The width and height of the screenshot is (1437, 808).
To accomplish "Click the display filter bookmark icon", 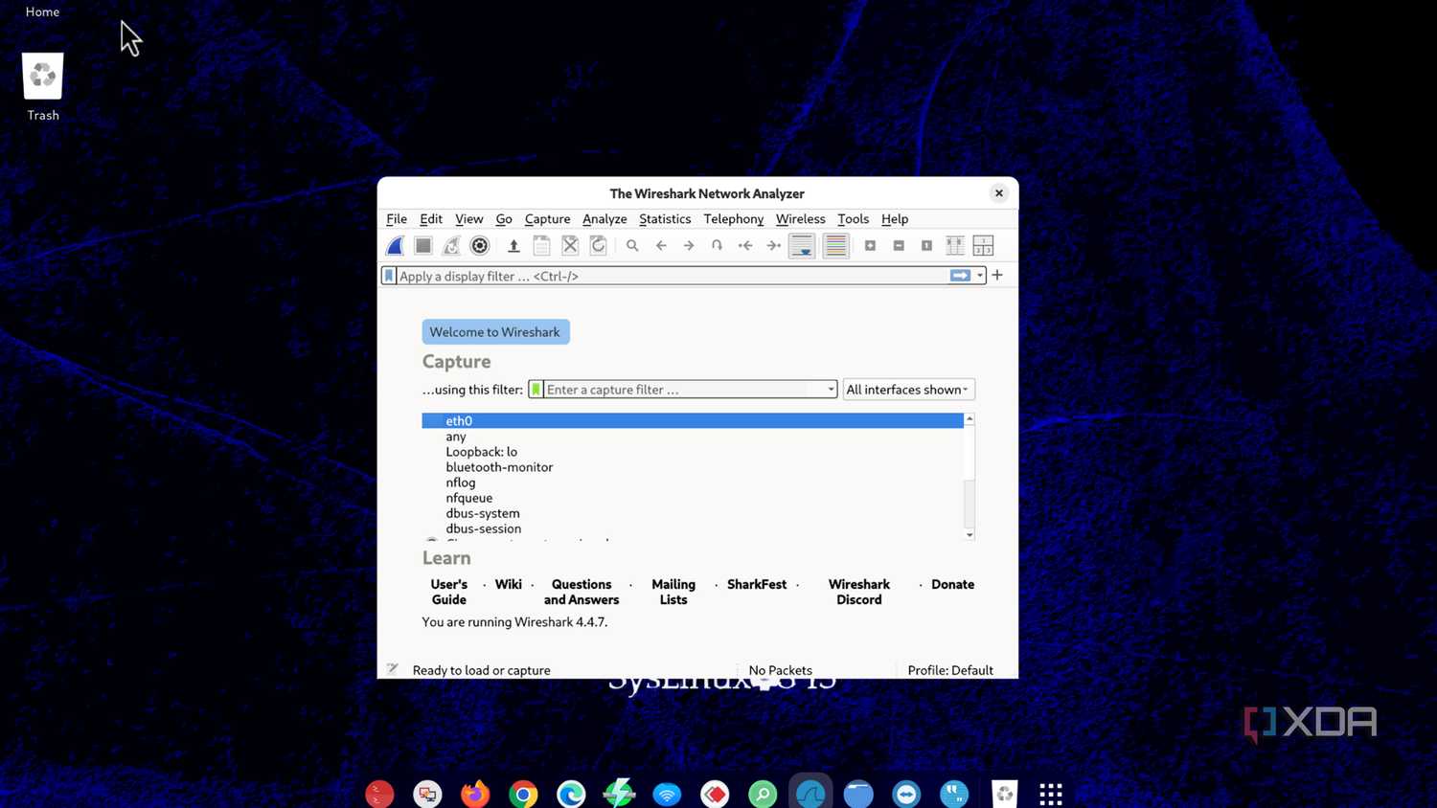I will (389, 276).
